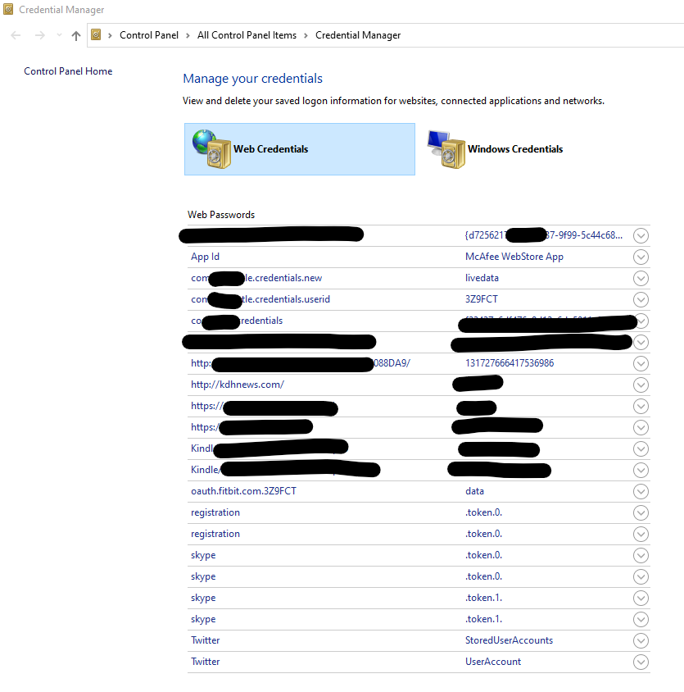Expand the Twitter UserAccount entry
This screenshot has width=684, height=692.
(641, 662)
